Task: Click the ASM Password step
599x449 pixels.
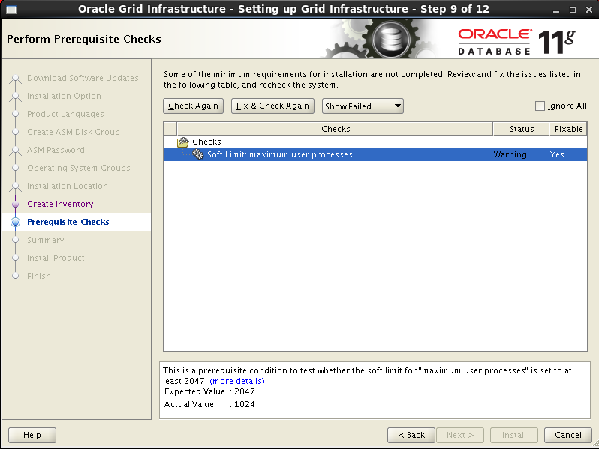Action: pos(56,150)
